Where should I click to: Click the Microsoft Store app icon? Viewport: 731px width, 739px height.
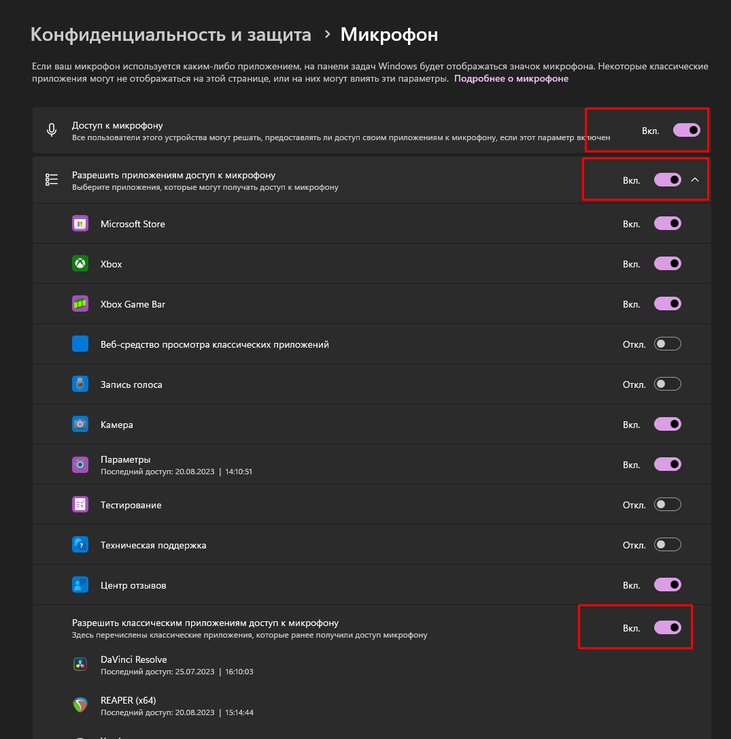click(80, 223)
